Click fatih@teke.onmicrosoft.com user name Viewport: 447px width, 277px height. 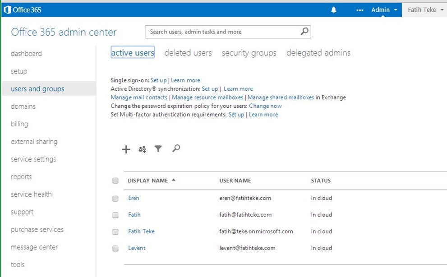(256, 231)
